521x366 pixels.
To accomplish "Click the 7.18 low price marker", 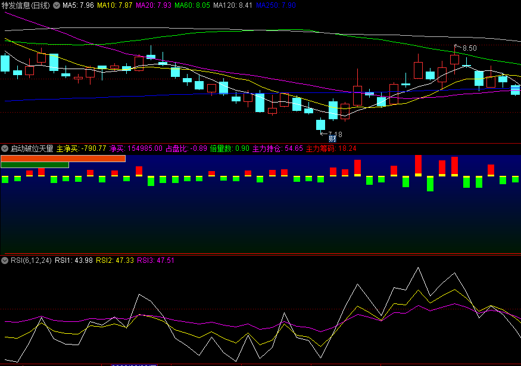I will 335,134.
